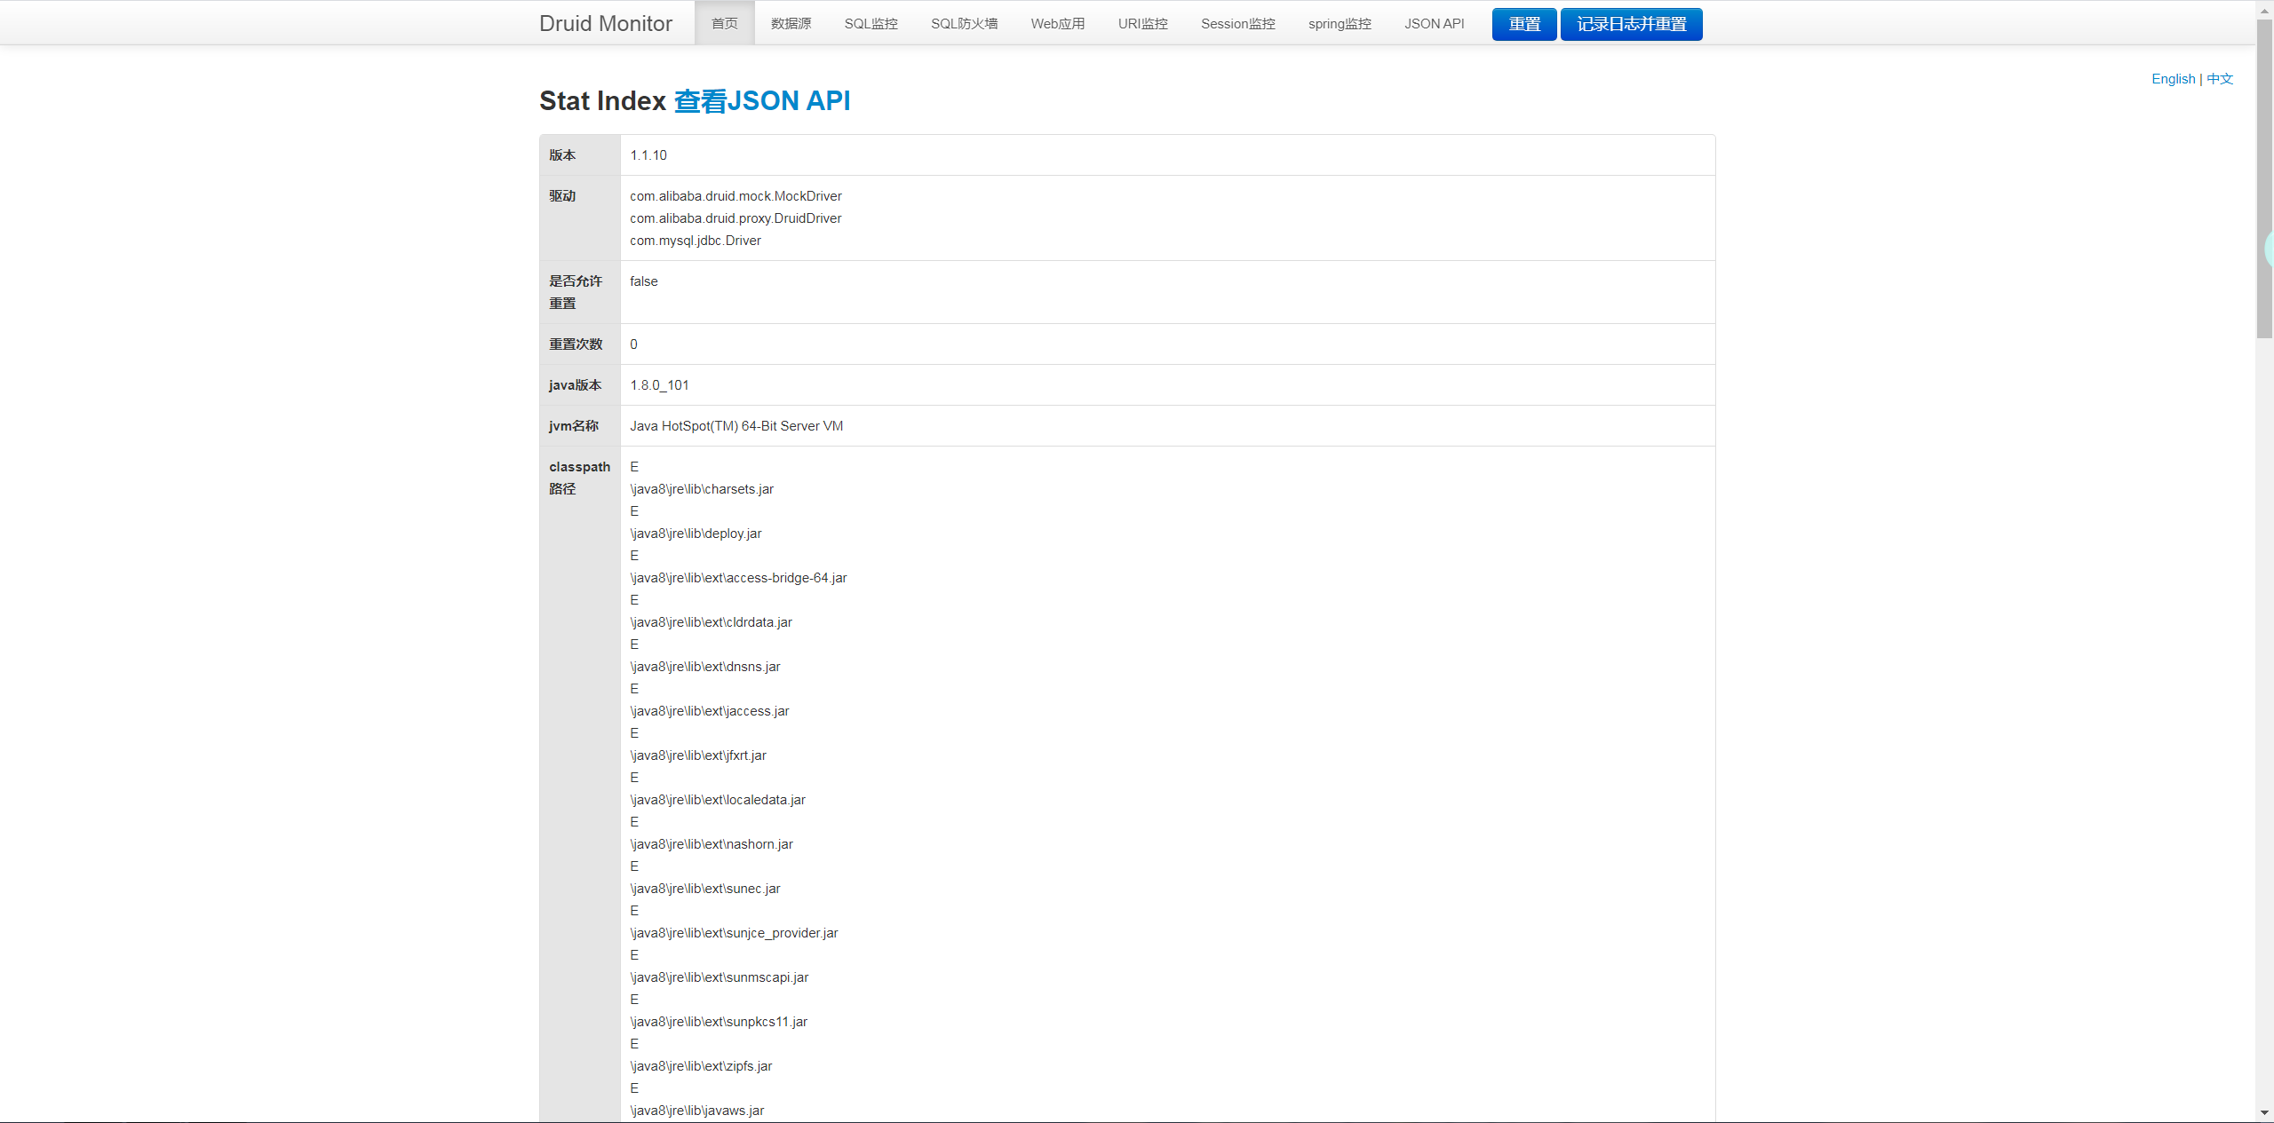
Task: Click the scrollbar up arrow
Action: pos(2264,9)
